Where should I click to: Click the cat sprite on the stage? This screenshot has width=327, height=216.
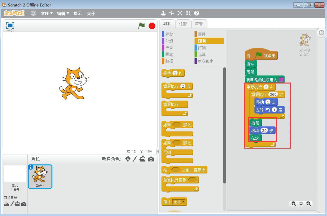74,83
